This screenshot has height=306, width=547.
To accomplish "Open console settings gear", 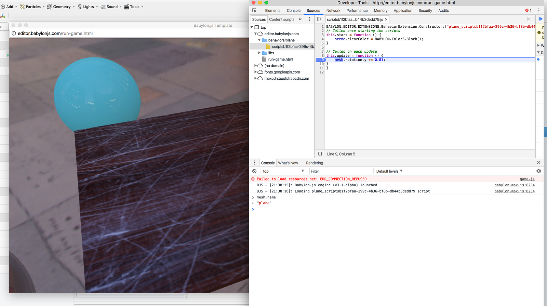I will [538, 171].
